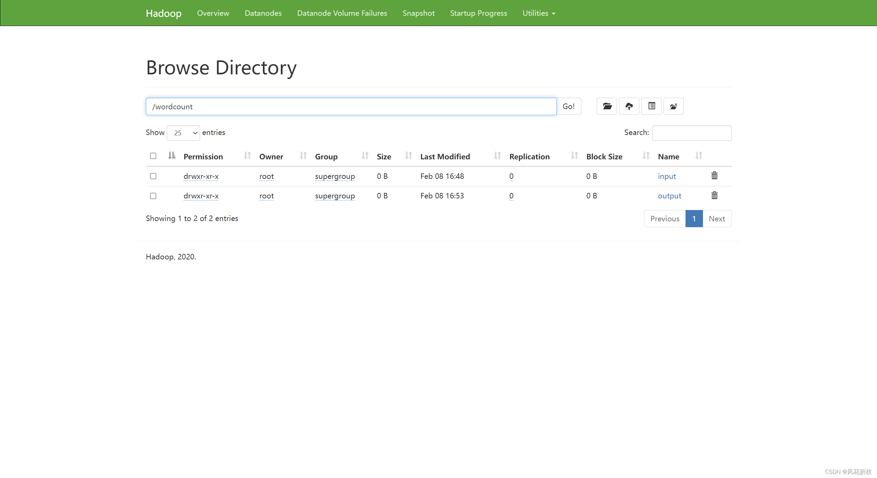The image size is (877, 478).
Task: Focus the /wordcount path input field
Action: point(351,106)
